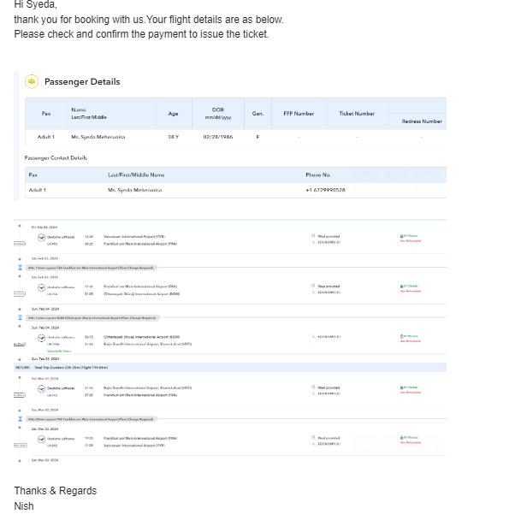The width and height of the screenshot is (527, 520).
Task: Click the Redress Number column header
Action: point(422,121)
